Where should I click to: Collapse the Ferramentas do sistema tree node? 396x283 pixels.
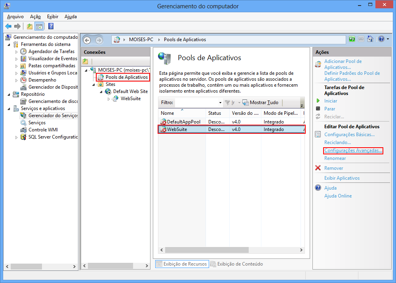[9, 45]
